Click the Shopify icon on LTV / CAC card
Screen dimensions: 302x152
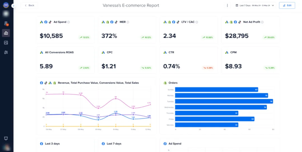click(x=169, y=22)
